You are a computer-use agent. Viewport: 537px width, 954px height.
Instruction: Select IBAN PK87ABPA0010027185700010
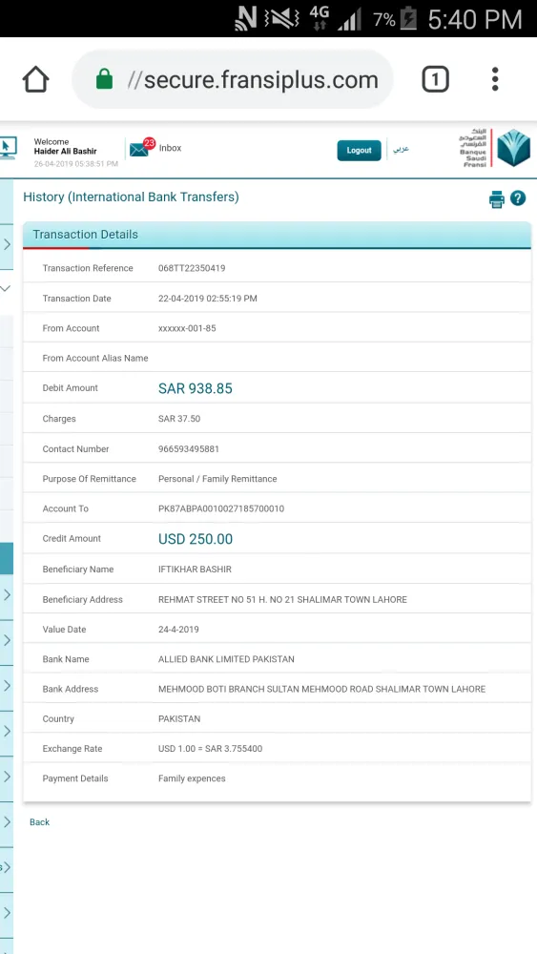pyautogui.click(x=220, y=508)
